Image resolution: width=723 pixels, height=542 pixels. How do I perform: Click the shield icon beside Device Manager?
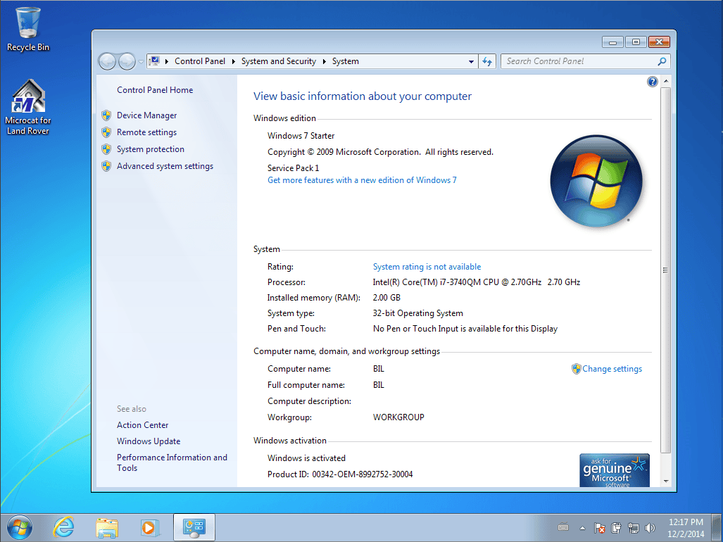[x=106, y=115]
